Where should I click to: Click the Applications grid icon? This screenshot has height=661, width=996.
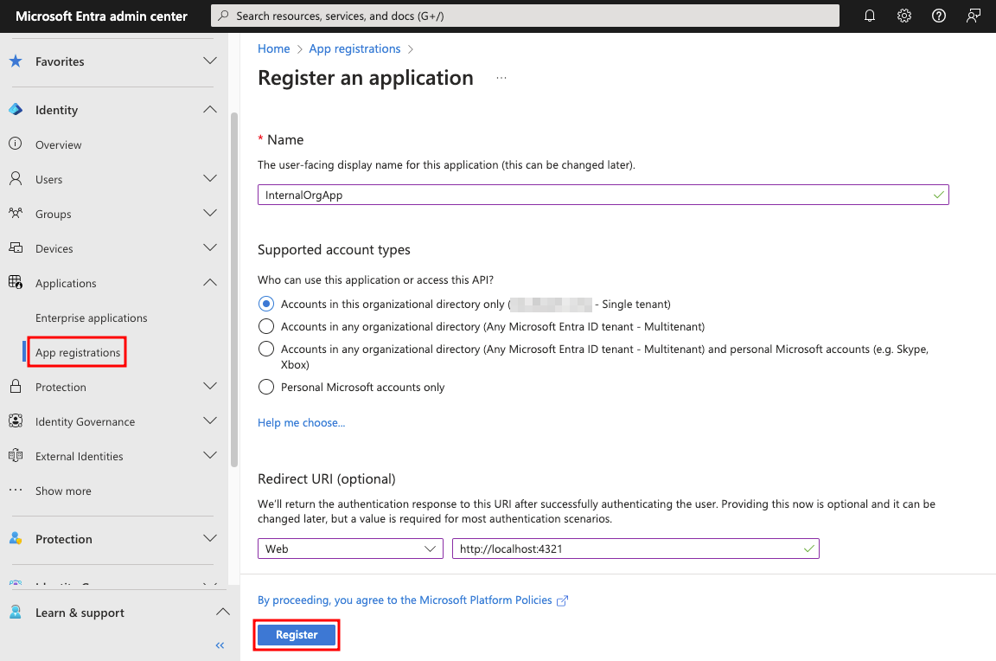coord(16,282)
